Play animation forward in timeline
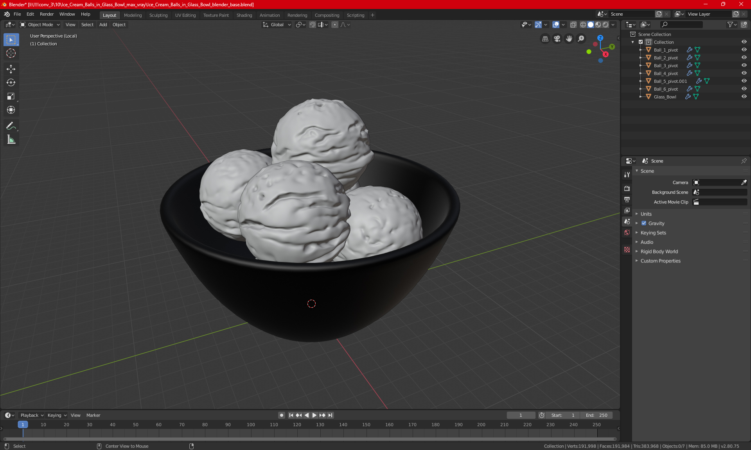Image resolution: width=751 pixels, height=450 pixels. click(314, 415)
